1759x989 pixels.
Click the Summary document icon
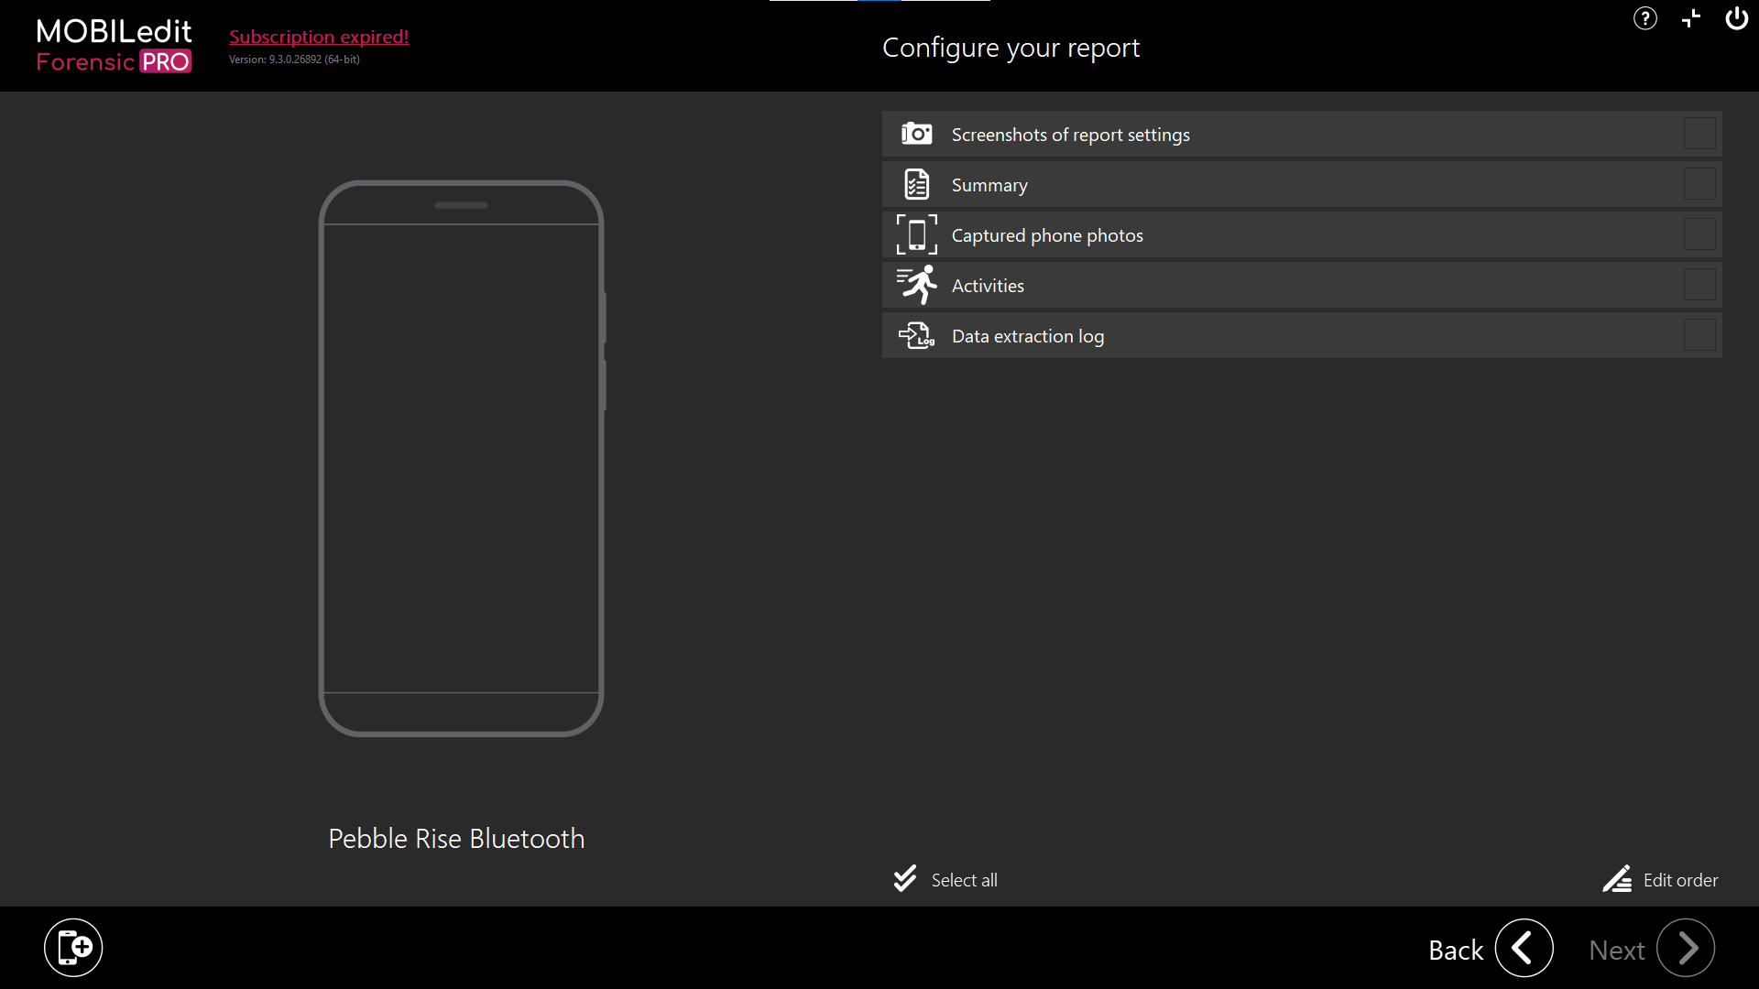pyautogui.click(x=916, y=185)
